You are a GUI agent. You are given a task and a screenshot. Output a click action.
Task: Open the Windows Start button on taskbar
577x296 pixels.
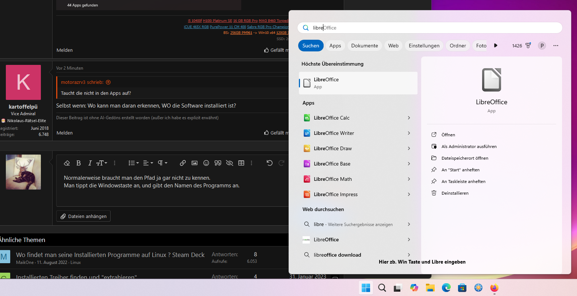(366, 288)
